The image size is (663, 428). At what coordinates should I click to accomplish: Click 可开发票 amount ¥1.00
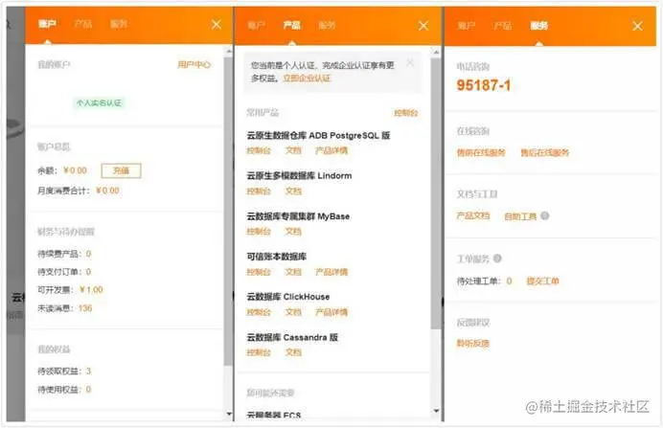pyautogui.click(x=91, y=290)
